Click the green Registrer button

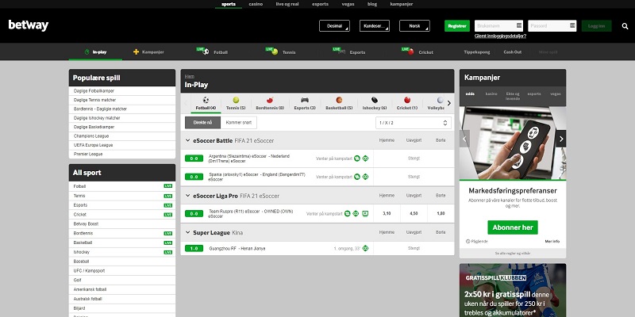click(456, 26)
